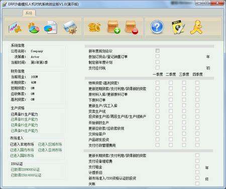Image resolution: width=226 pixels, height=189 pixels.
Task: Click the crate with green plus icon
Action: pyautogui.click(x=114, y=27)
